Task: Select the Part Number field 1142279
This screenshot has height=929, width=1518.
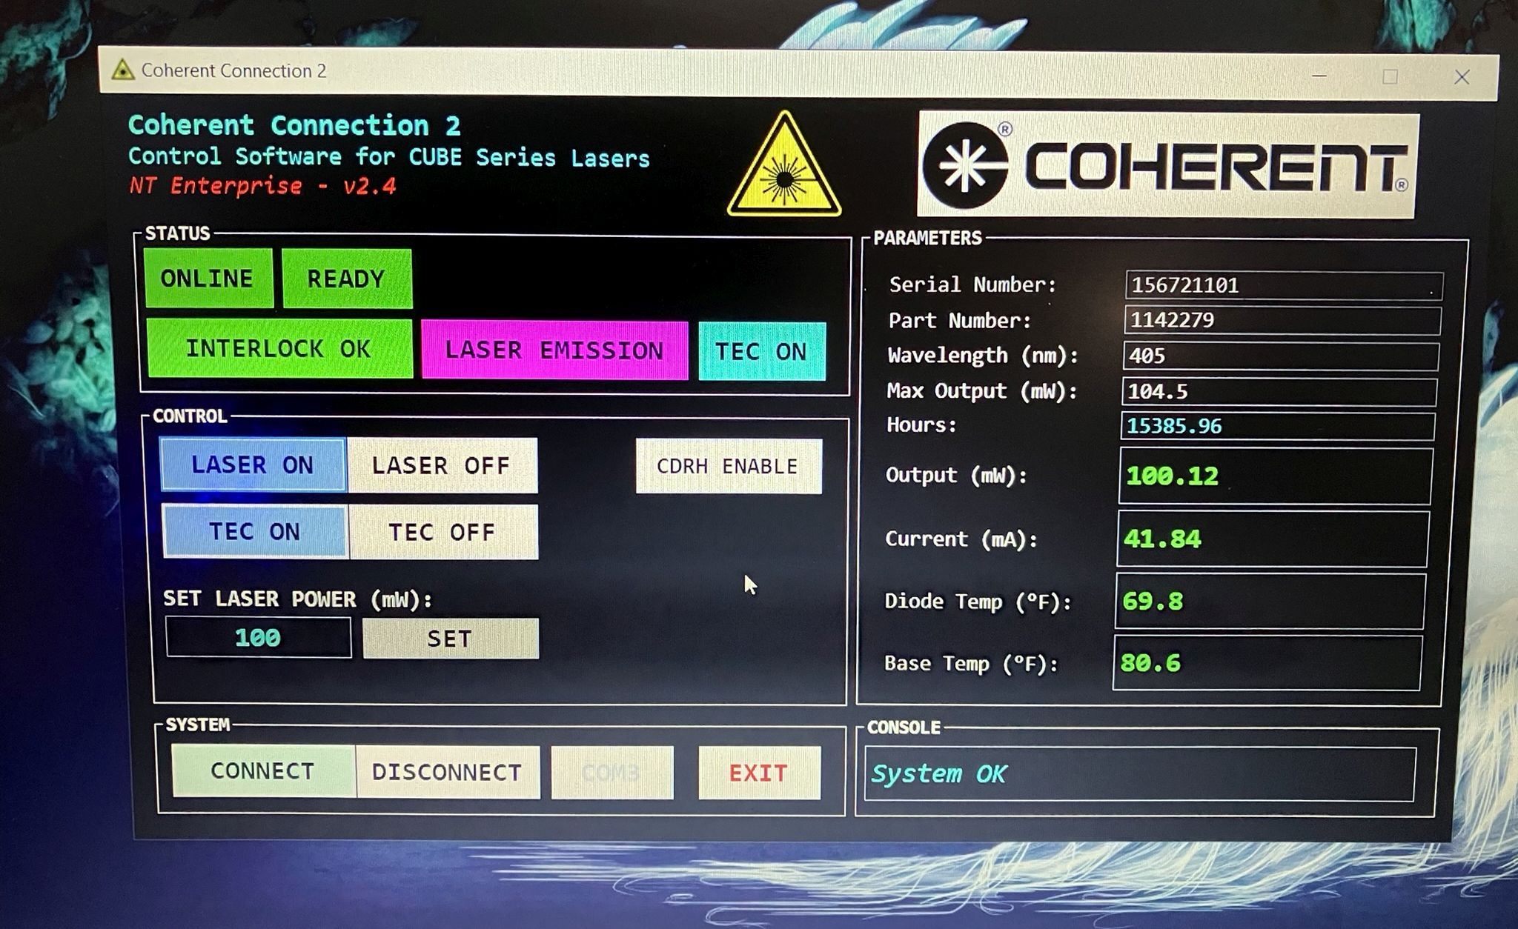Action: [x=1282, y=320]
